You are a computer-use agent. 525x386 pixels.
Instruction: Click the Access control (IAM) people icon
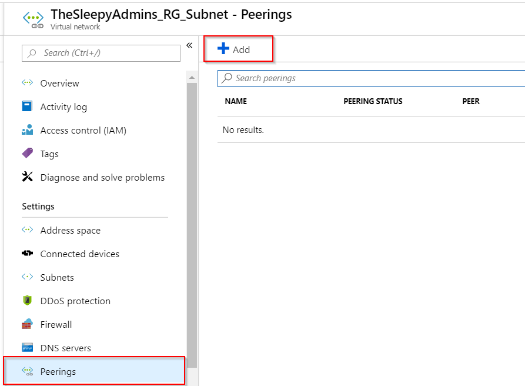pyautogui.click(x=27, y=130)
